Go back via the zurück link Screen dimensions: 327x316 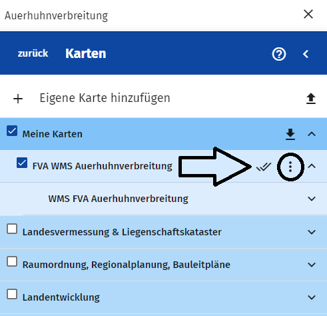coord(33,53)
